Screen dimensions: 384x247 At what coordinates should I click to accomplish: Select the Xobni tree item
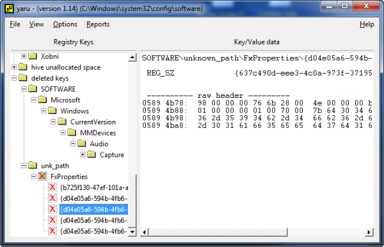pos(50,56)
